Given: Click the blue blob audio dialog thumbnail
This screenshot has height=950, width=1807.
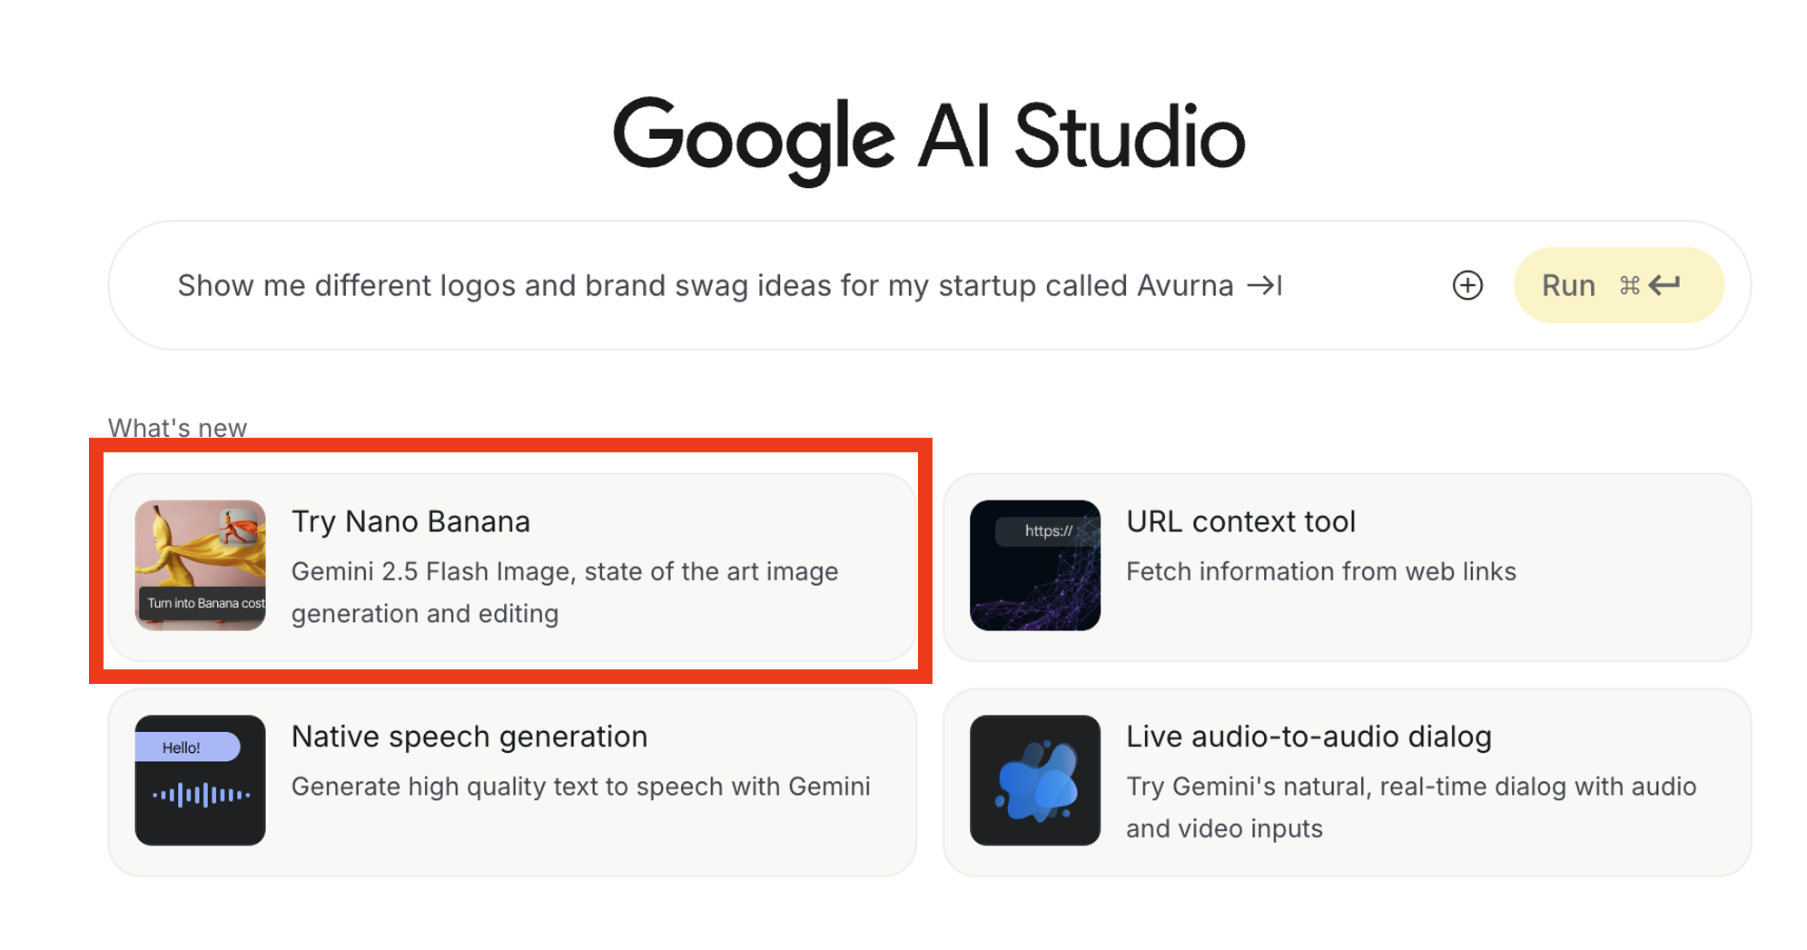Looking at the screenshot, I should (1034, 779).
